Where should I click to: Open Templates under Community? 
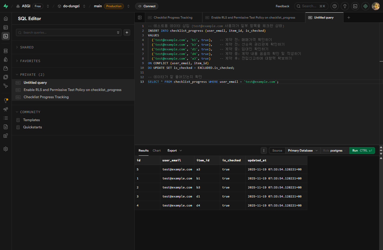point(31,120)
